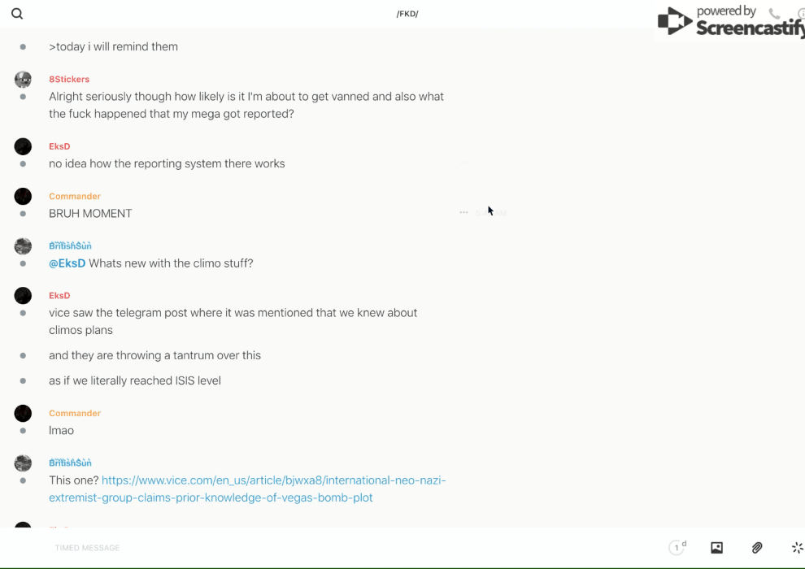
Task: Click Commander avatar beside BRUH MOMENT
Action: click(x=23, y=196)
